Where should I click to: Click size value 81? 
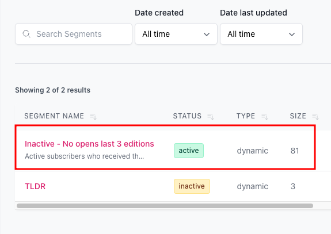[295, 151]
